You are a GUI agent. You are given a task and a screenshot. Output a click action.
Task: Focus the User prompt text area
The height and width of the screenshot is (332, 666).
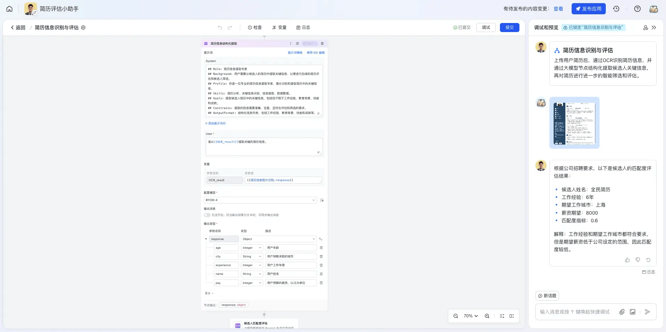coord(264,146)
